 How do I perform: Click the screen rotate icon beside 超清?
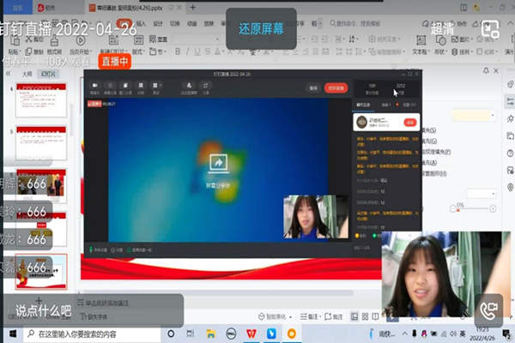(490, 28)
